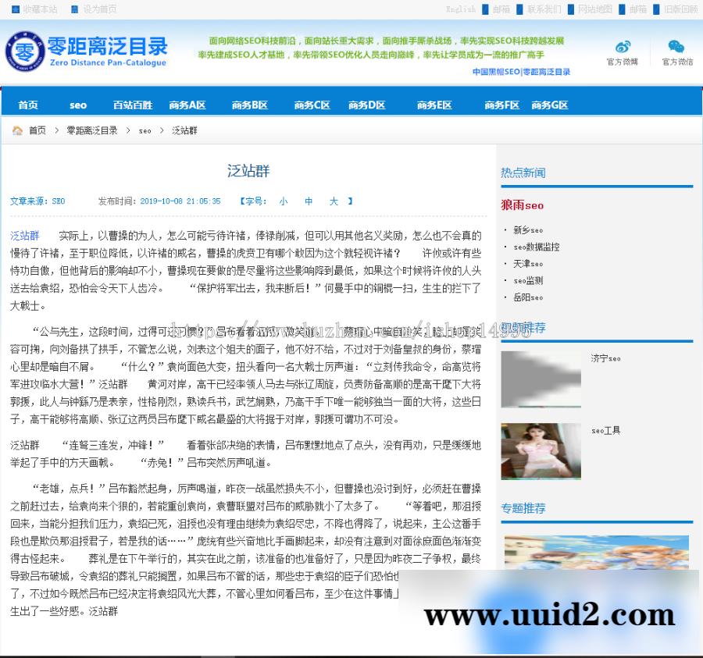Click the 零距离泛目录 site logo
703x658 pixels.
click(86, 52)
